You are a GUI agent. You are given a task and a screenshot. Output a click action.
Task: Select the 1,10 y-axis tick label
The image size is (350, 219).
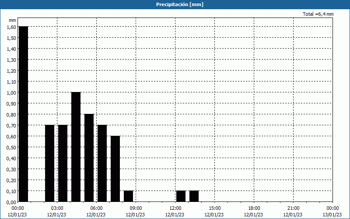pyautogui.click(x=12, y=81)
